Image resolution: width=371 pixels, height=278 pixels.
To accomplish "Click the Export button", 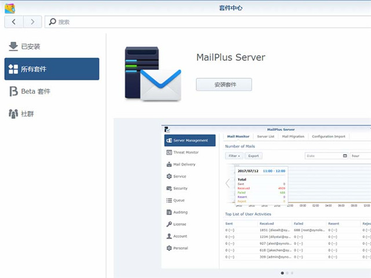I will (x=253, y=156).
